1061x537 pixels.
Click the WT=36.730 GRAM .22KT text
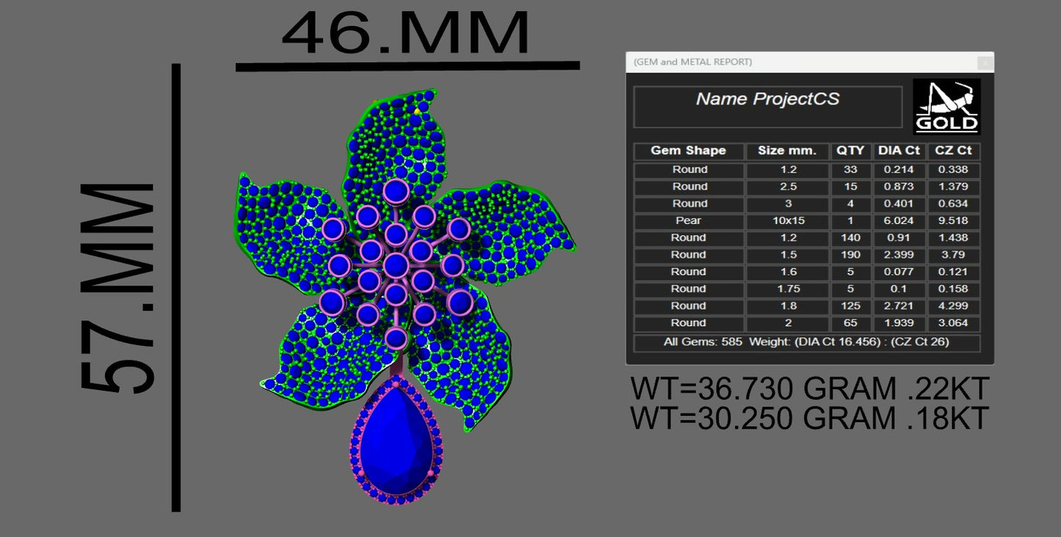[x=810, y=389]
